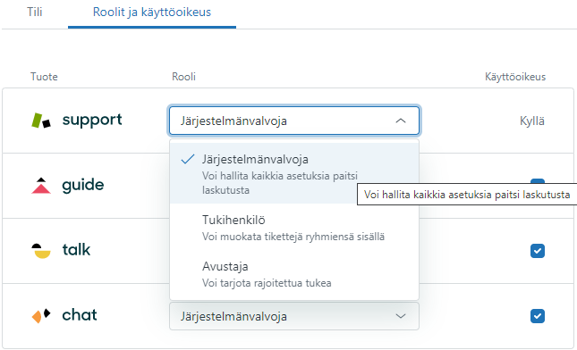
Task: Click the chevron arrow in Chat role dropdown
Action: tap(401, 316)
